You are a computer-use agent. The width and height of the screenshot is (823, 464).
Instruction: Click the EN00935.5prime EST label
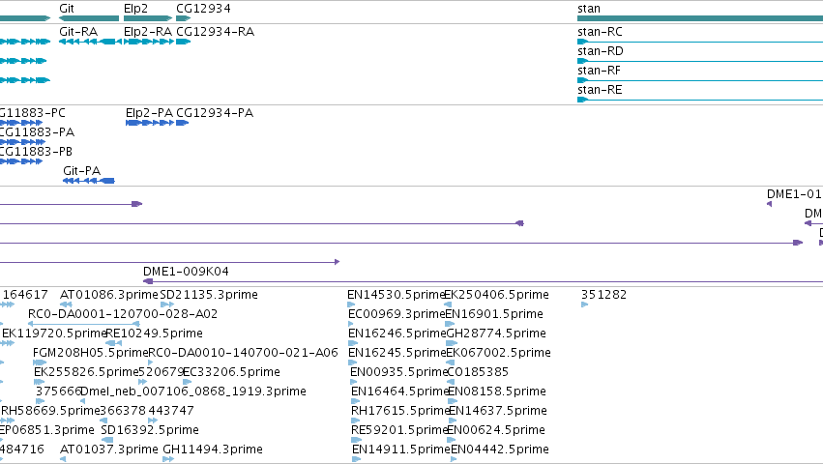pos(398,372)
